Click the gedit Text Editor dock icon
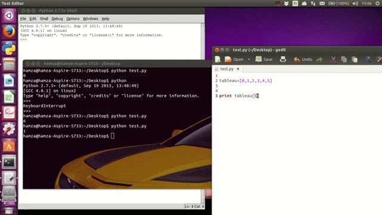 click(x=9, y=178)
